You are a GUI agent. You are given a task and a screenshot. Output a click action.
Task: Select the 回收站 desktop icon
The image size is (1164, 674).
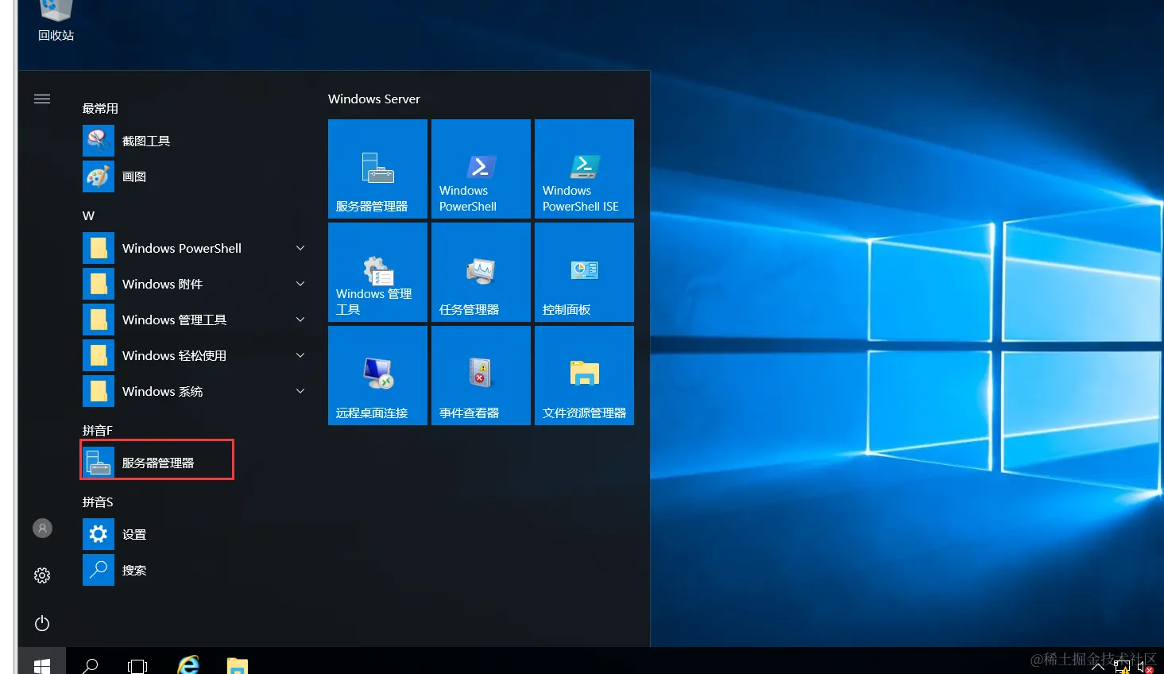(x=56, y=21)
